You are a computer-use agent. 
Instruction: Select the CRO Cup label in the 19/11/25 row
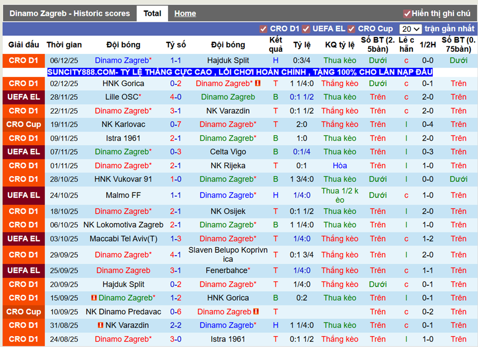pyautogui.click(x=24, y=125)
